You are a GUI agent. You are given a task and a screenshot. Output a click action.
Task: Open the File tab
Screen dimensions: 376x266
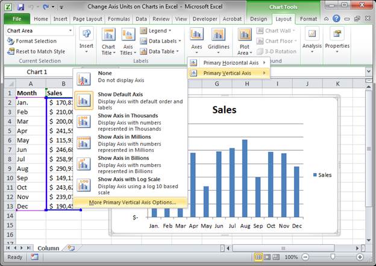(x=17, y=19)
